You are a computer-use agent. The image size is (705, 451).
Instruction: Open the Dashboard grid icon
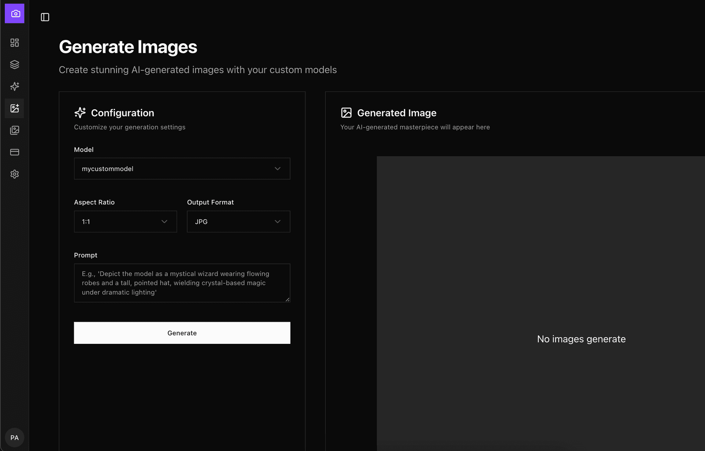click(x=15, y=43)
